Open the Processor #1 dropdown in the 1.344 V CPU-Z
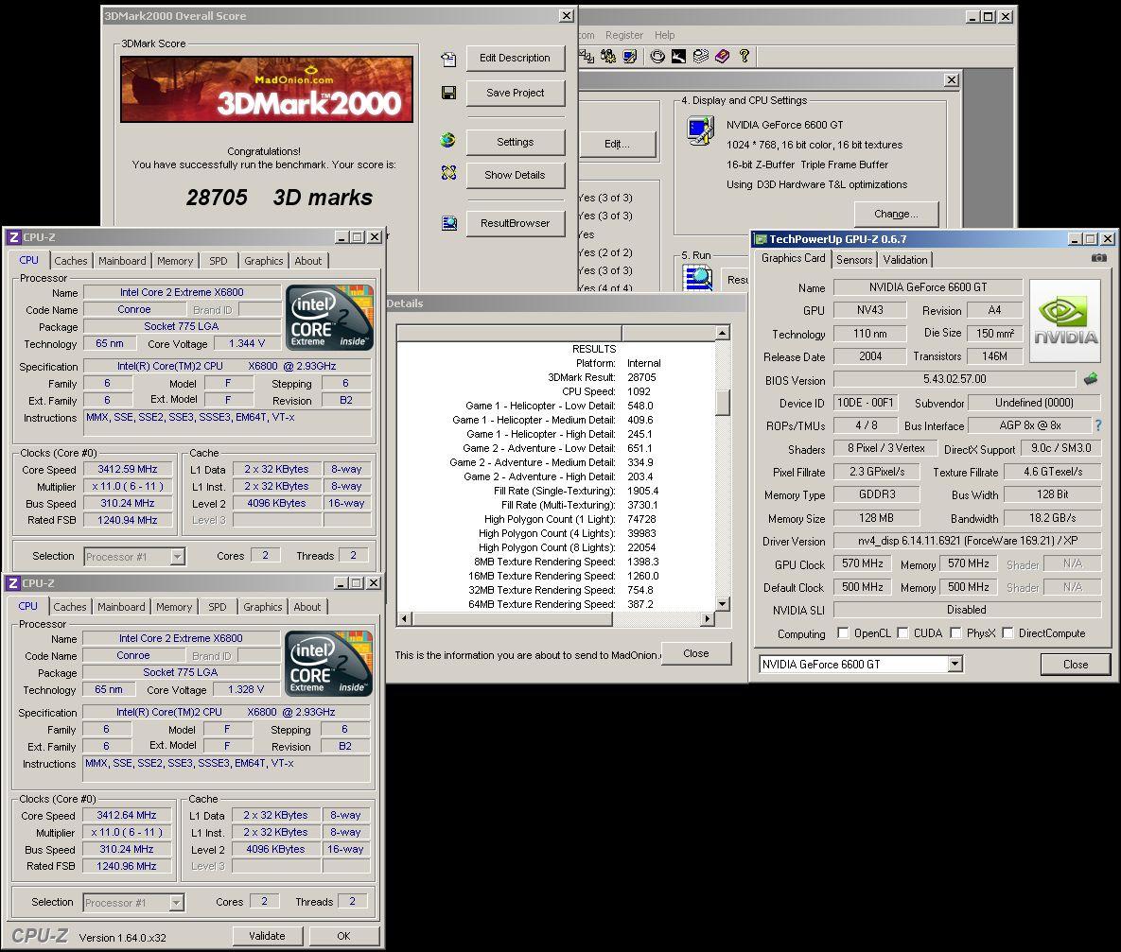 [177, 556]
